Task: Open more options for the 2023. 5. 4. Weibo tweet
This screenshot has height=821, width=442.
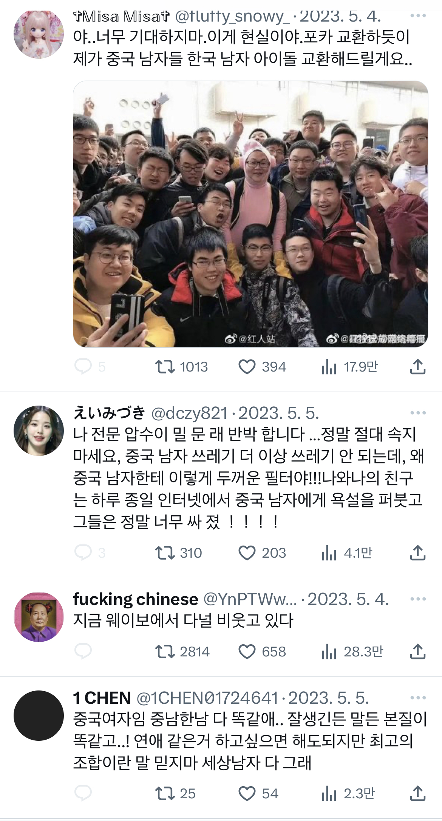Action: tap(418, 599)
